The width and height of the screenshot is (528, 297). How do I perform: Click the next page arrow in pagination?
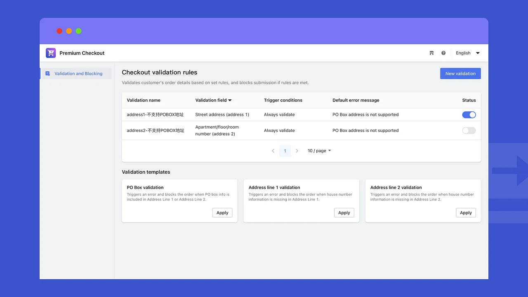297,151
